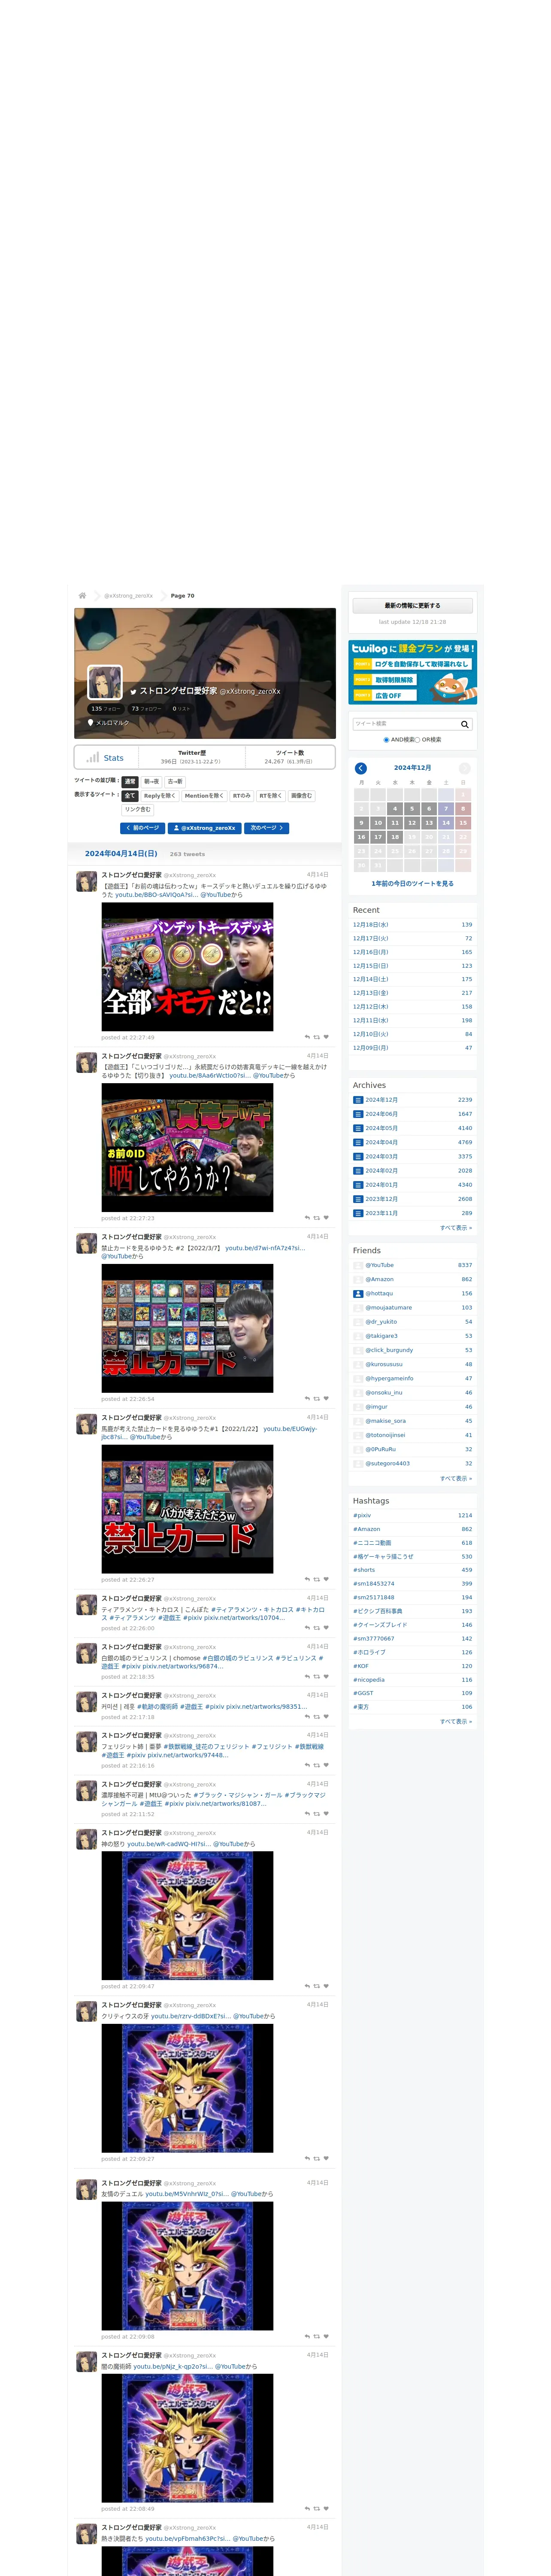Select December 18 in the calendar

point(395,837)
